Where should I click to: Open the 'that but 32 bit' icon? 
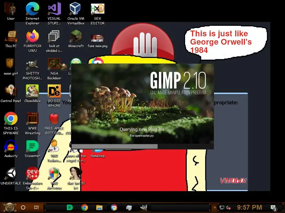point(76,178)
